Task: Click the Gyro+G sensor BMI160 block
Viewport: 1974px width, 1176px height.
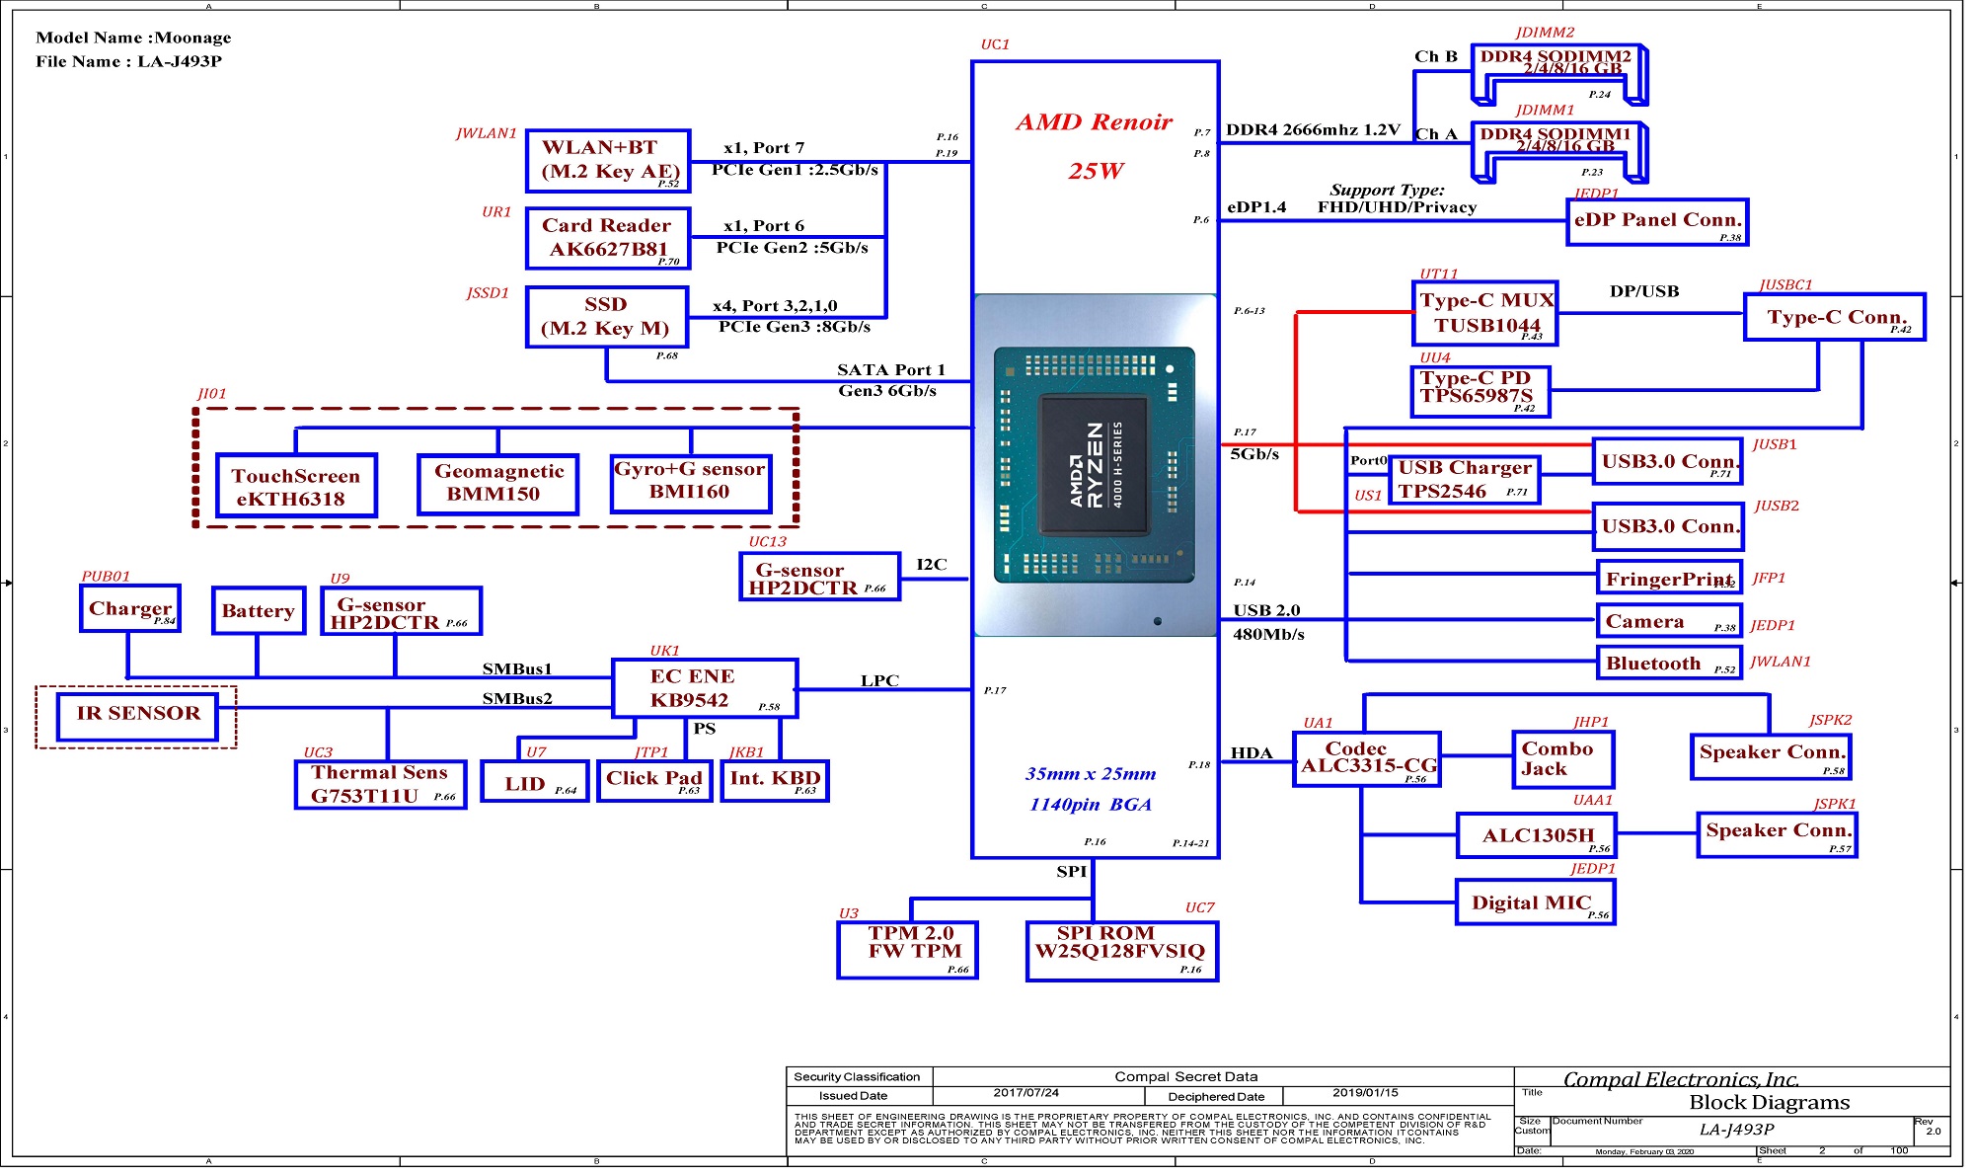Action: 690,483
